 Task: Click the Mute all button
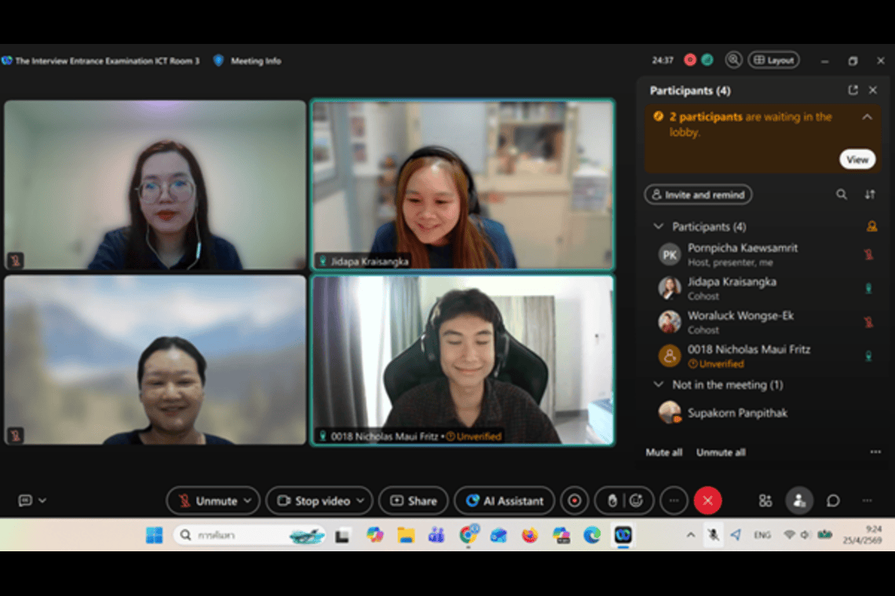coord(663,452)
